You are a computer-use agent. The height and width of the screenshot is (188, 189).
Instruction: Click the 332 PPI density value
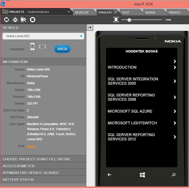pos(32,104)
